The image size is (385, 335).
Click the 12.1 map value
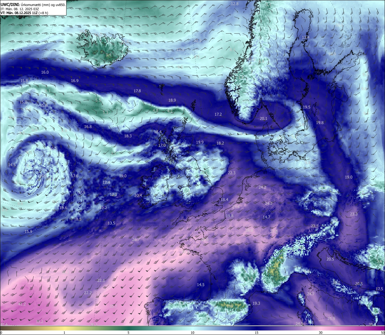click(113, 194)
